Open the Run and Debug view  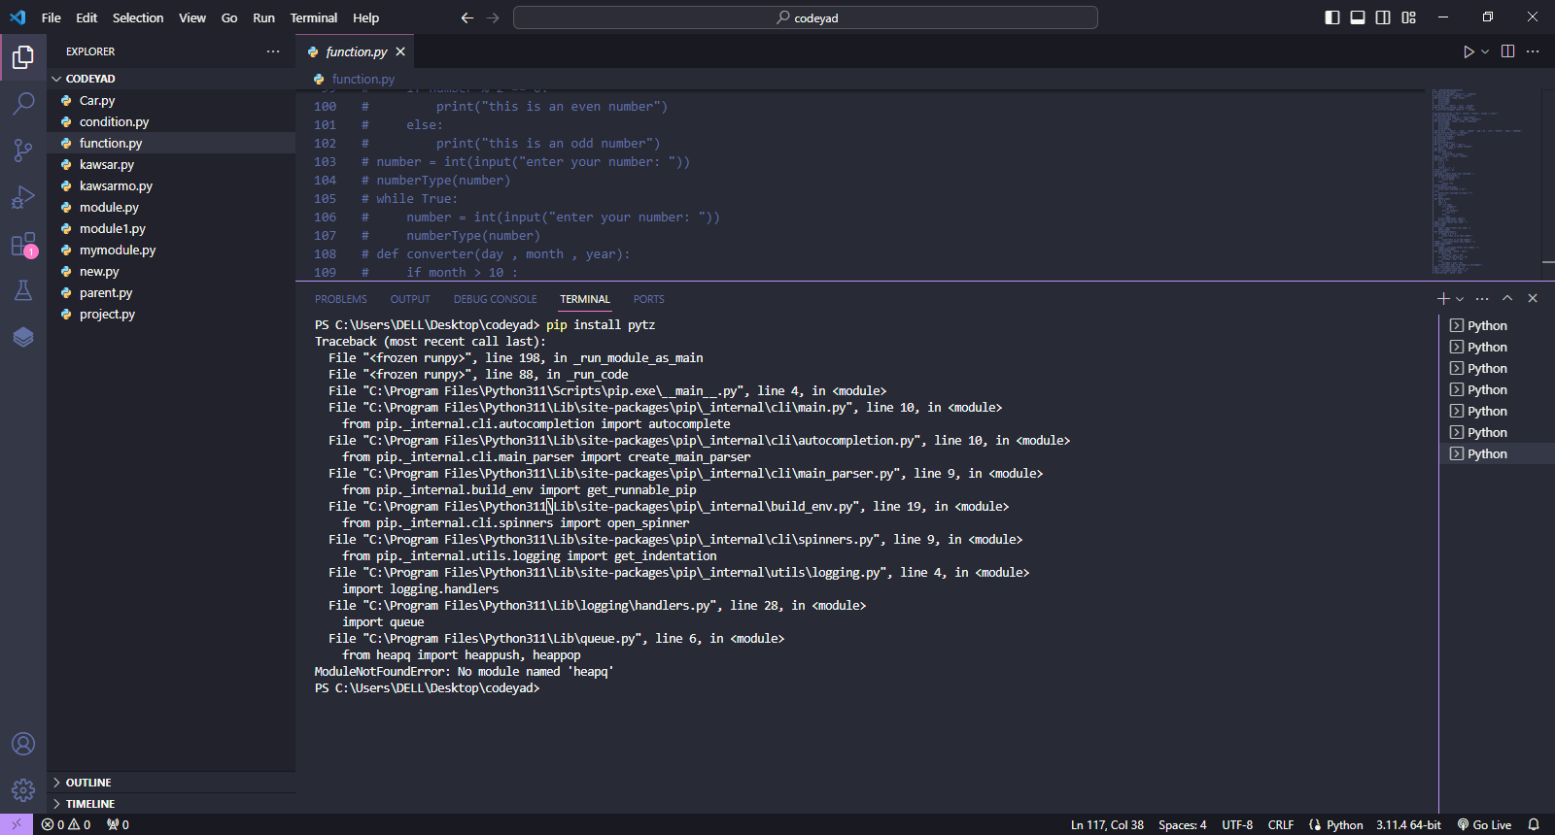[23, 198]
